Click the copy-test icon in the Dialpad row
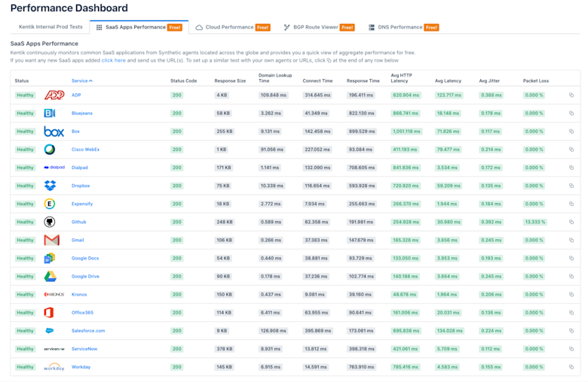Screen dimensions: 588x382 (x=571, y=168)
